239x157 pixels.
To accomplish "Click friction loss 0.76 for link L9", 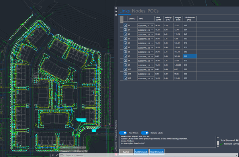I will click(185, 65).
